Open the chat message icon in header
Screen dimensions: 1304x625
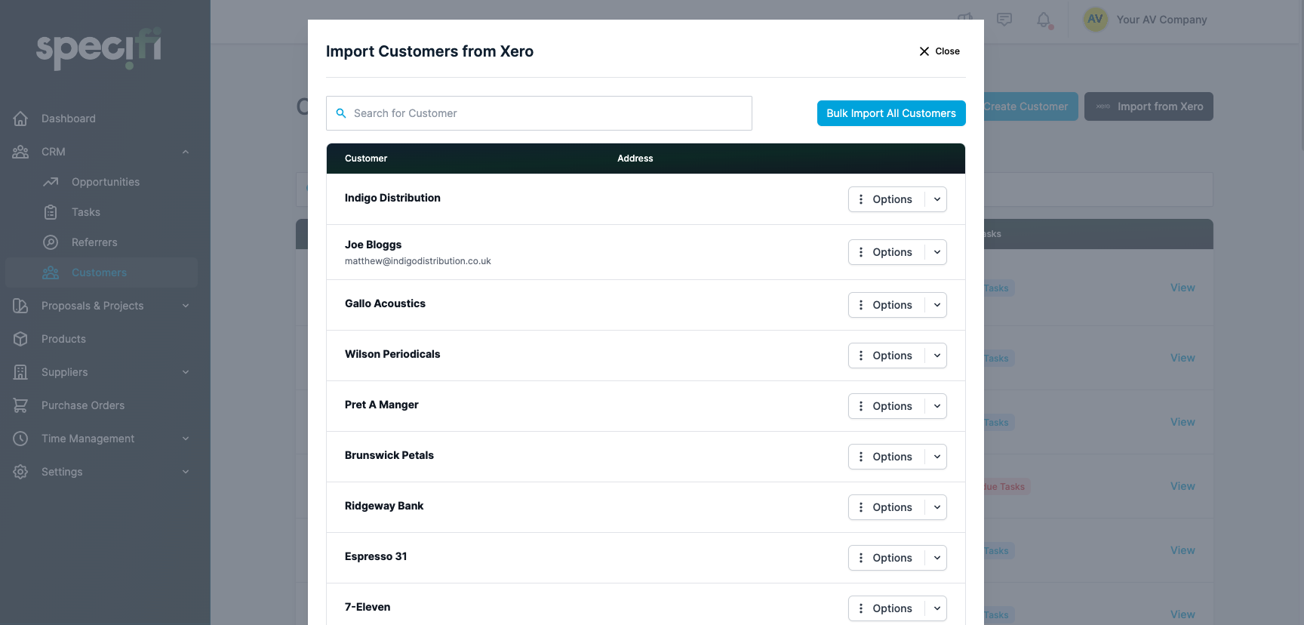tap(1004, 20)
